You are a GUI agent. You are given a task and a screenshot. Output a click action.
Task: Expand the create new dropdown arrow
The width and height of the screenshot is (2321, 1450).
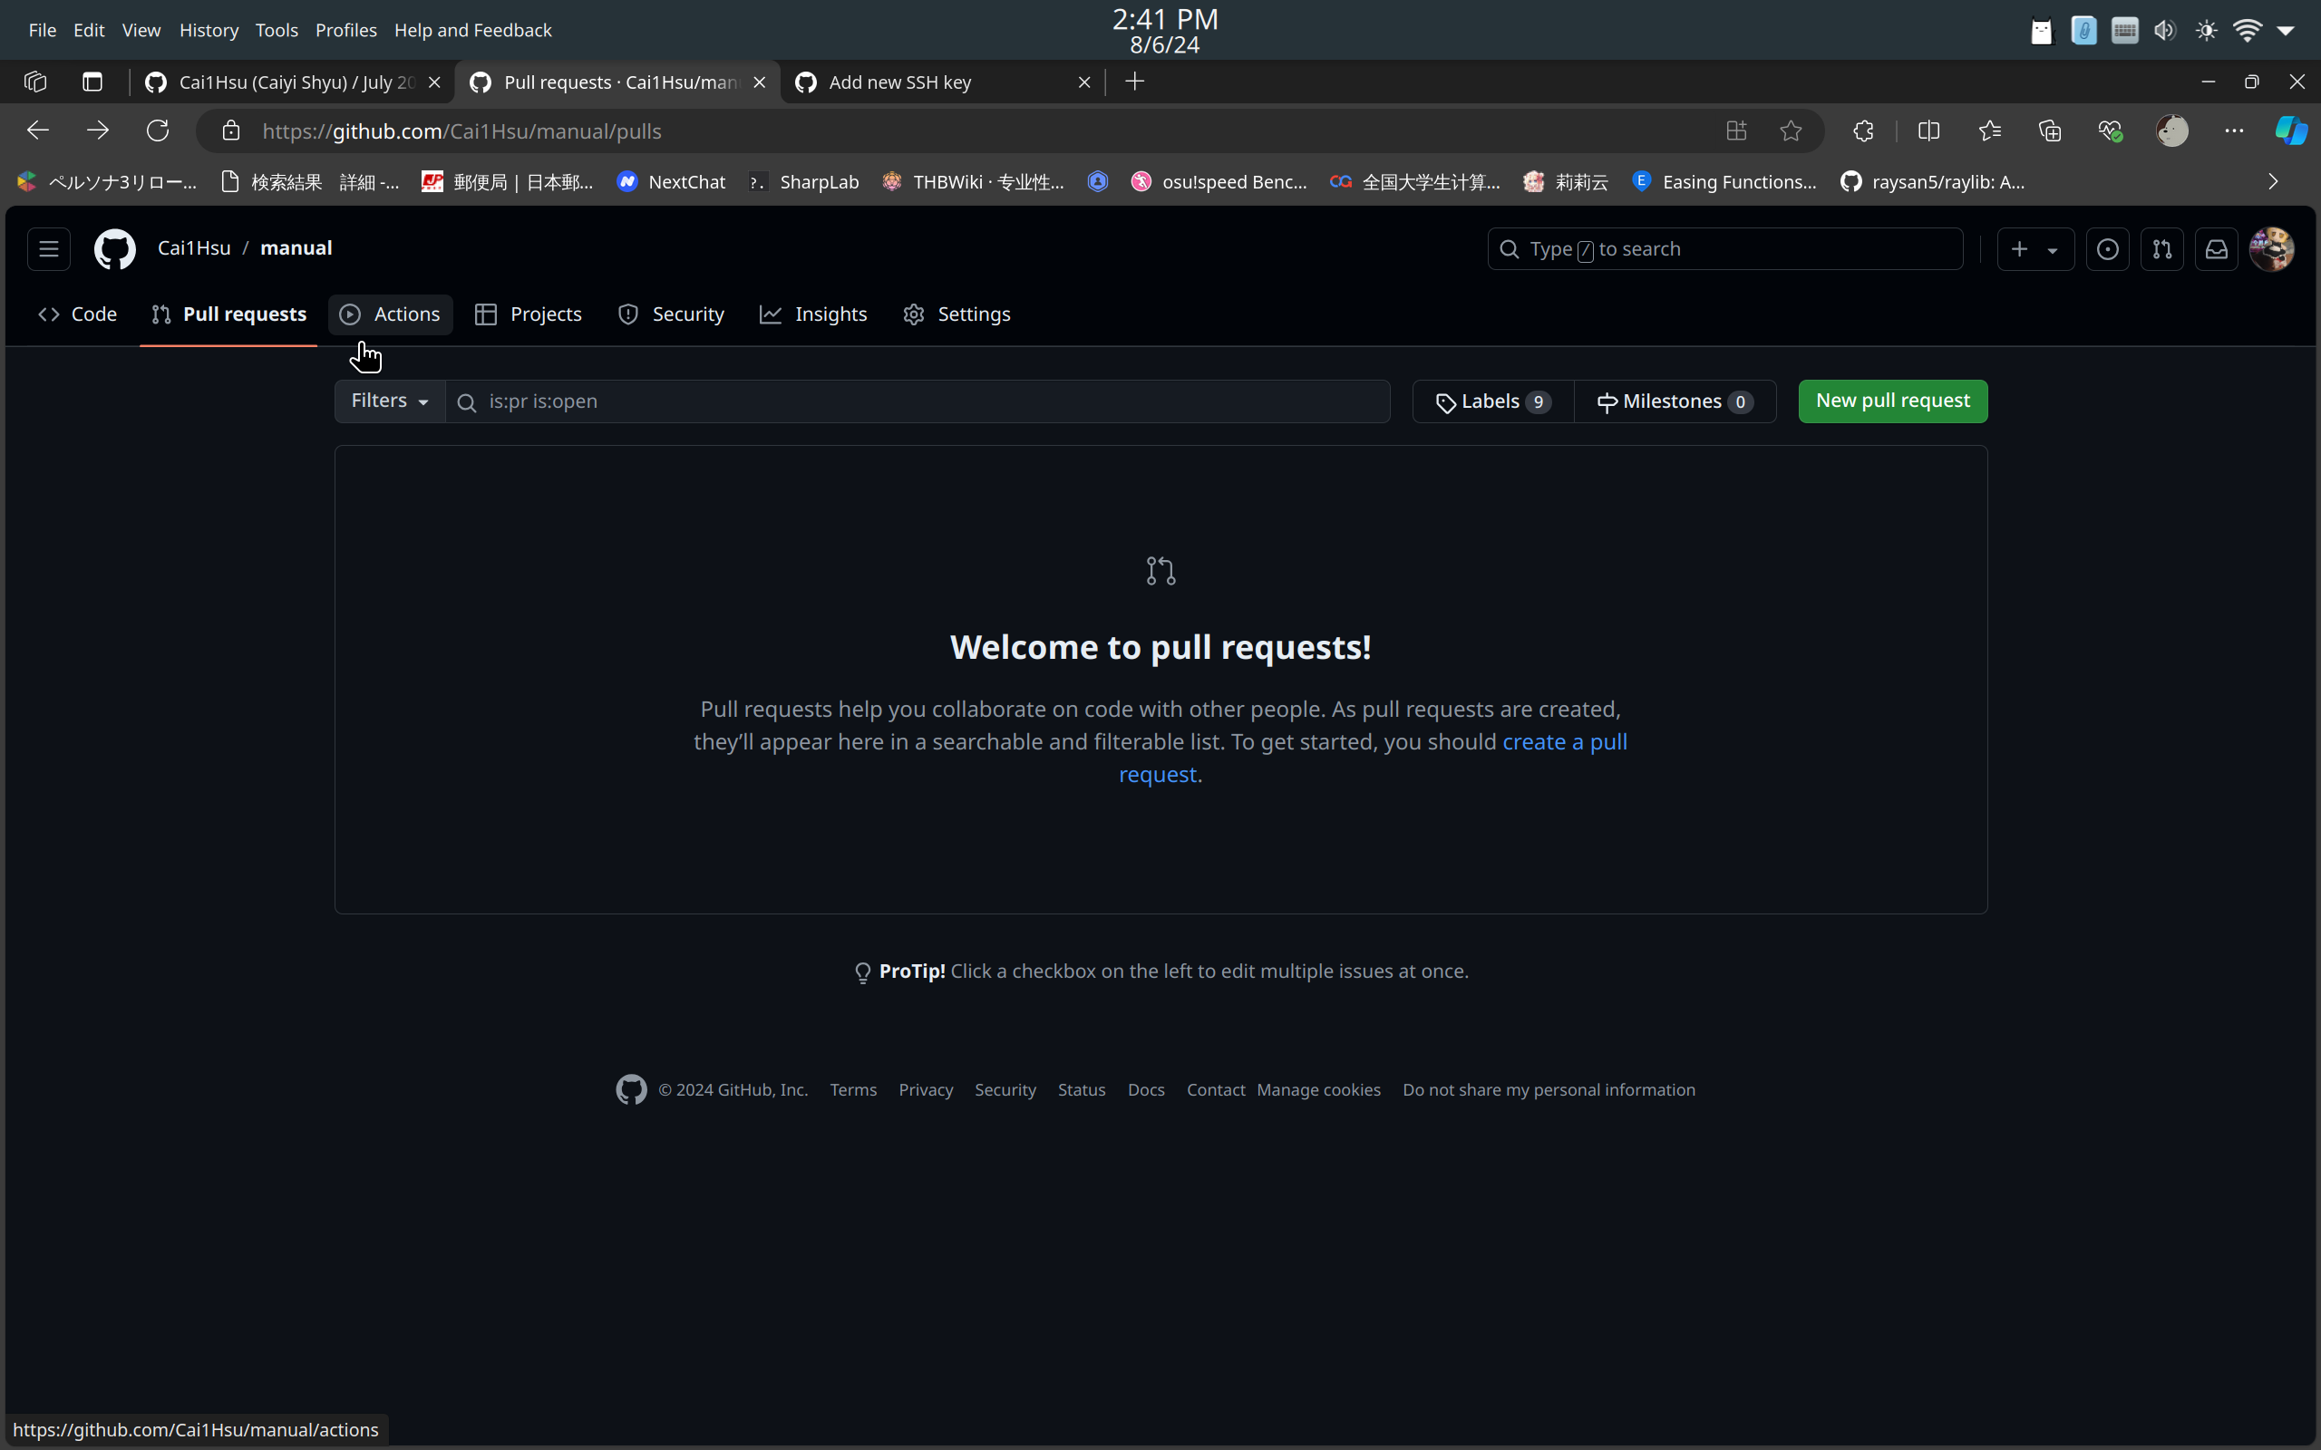tap(2054, 250)
